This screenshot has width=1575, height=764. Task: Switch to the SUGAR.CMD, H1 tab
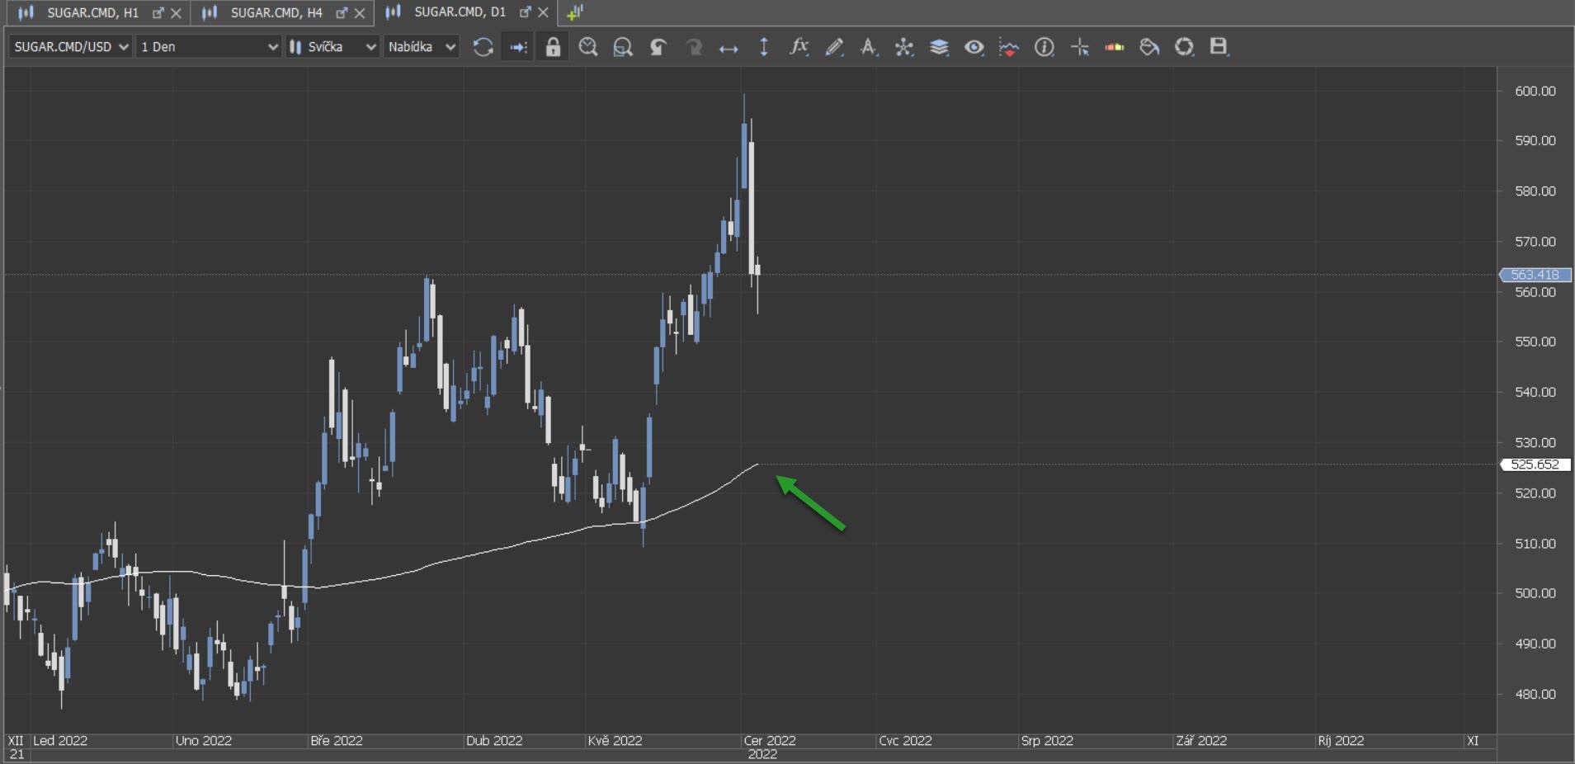92,12
